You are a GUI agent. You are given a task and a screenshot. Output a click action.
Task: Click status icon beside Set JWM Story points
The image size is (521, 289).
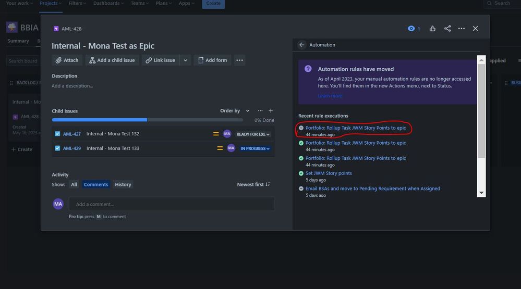(x=301, y=173)
